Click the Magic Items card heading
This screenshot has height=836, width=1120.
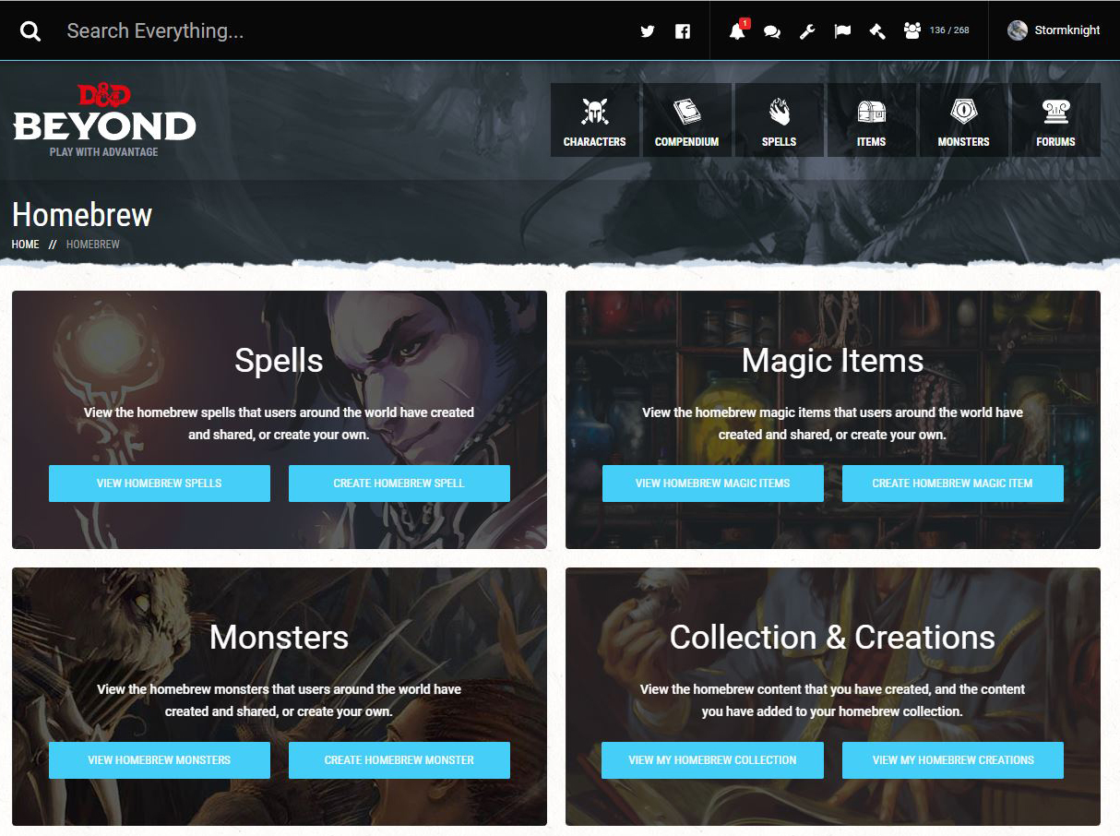pos(833,361)
